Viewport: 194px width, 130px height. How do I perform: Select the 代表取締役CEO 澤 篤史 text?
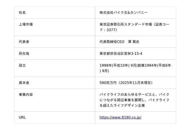pyautogui.click(x=120, y=42)
